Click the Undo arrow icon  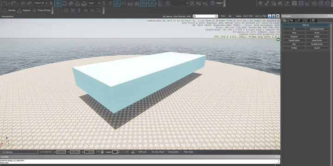5,3
